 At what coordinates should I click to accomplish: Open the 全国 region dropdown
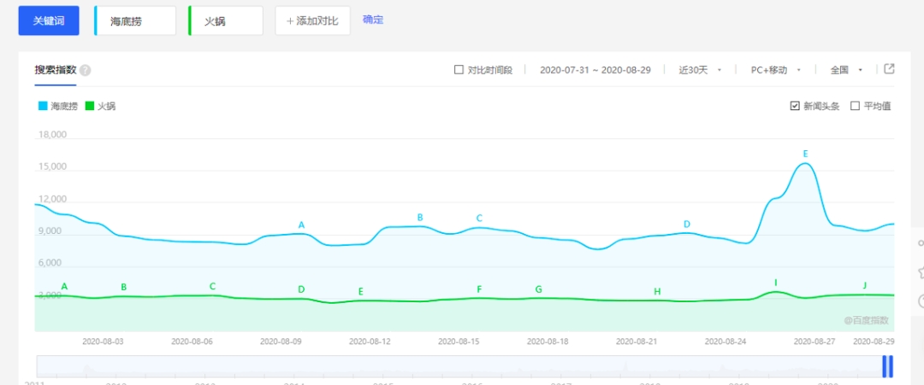point(845,70)
